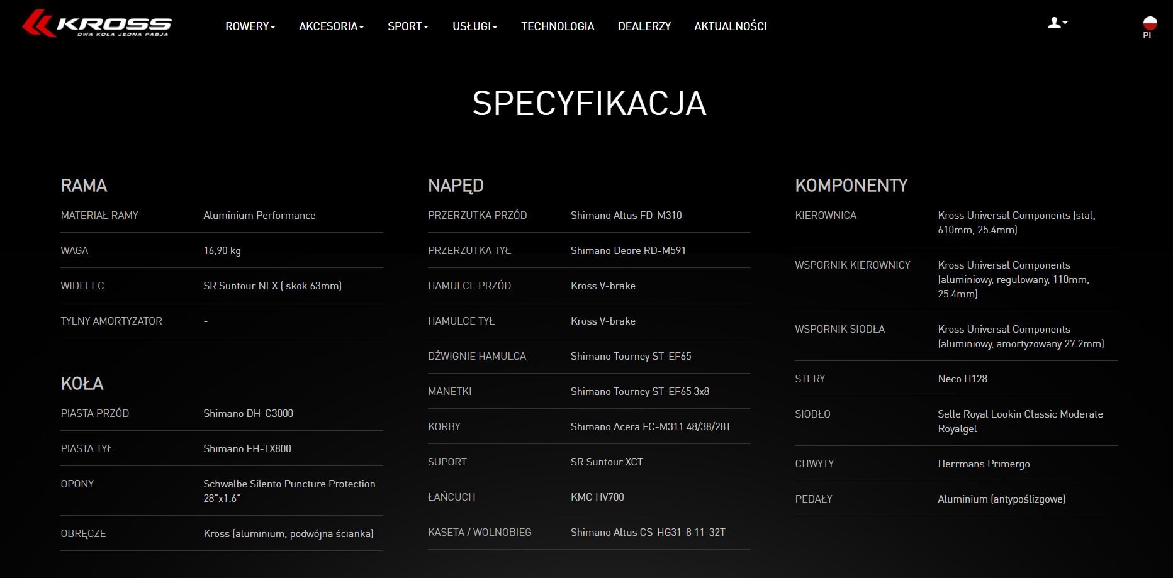
Task: Click the Kross logo
Action: point(96,24)
